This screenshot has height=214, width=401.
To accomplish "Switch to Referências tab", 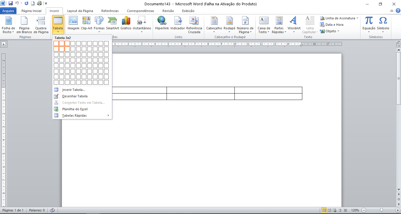I will click(110, 11).
